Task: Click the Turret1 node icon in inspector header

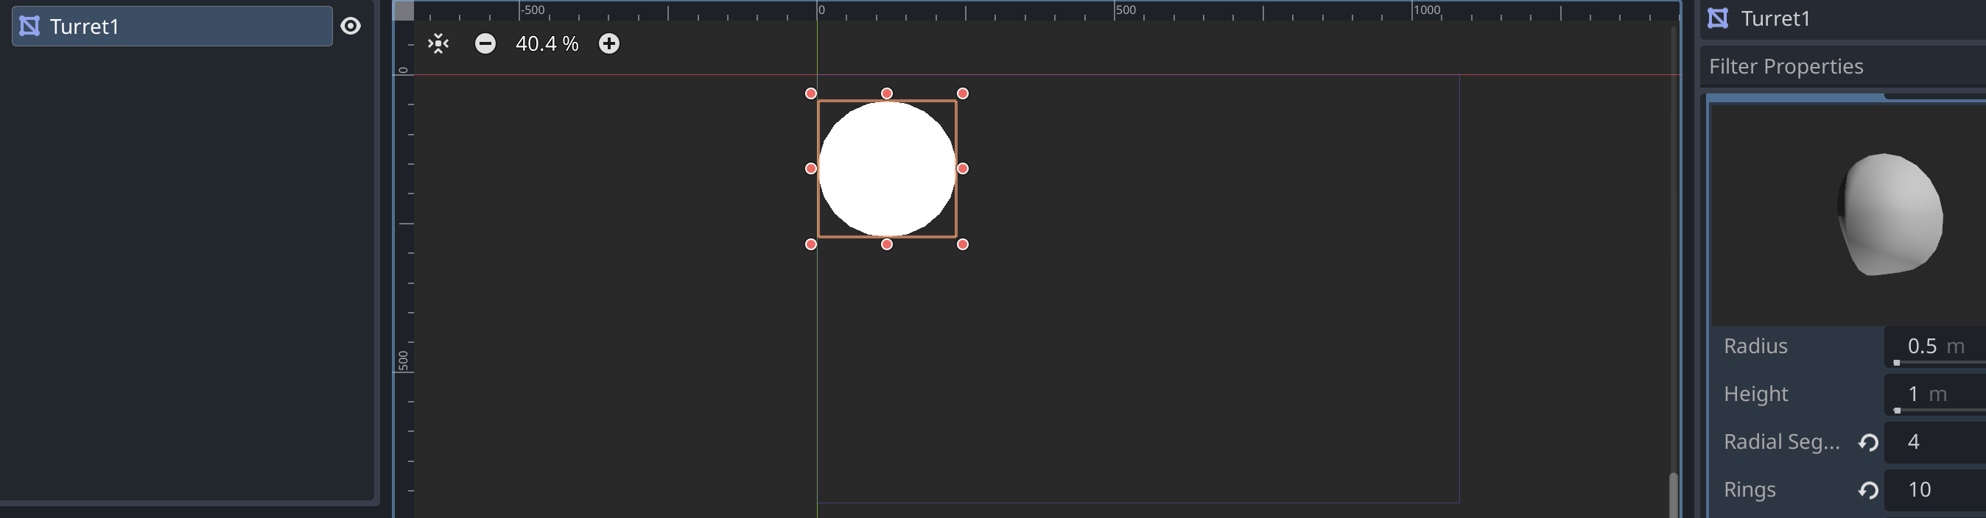Action: (x=1718, y=18)
